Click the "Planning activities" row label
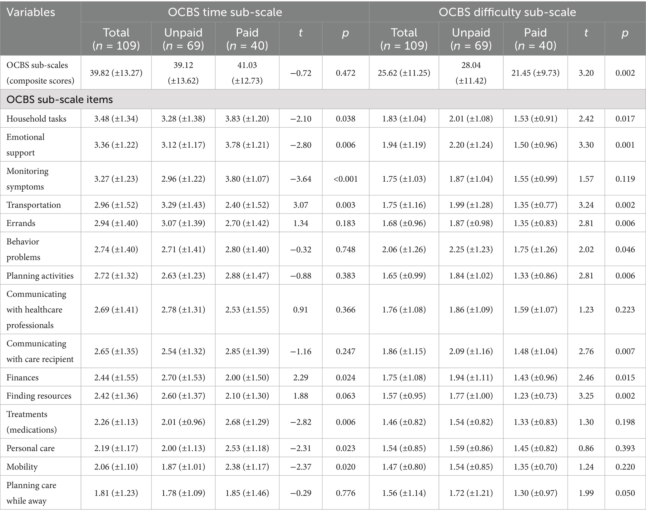 [x=40, y=276]
